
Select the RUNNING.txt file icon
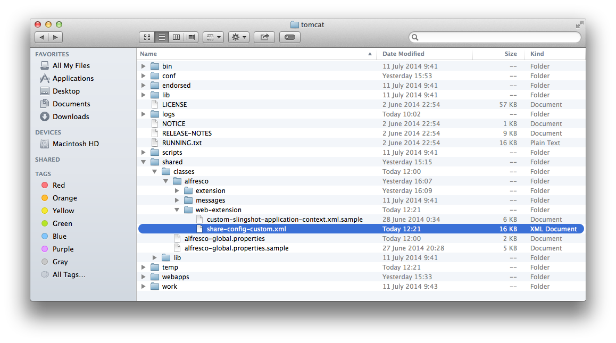(x=155, y=143)
